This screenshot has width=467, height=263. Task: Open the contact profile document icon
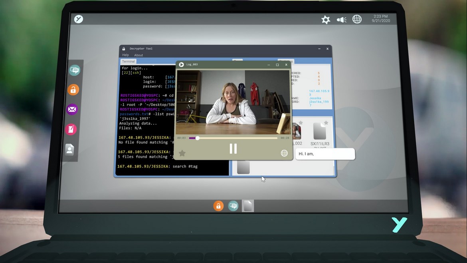(69, 149)
